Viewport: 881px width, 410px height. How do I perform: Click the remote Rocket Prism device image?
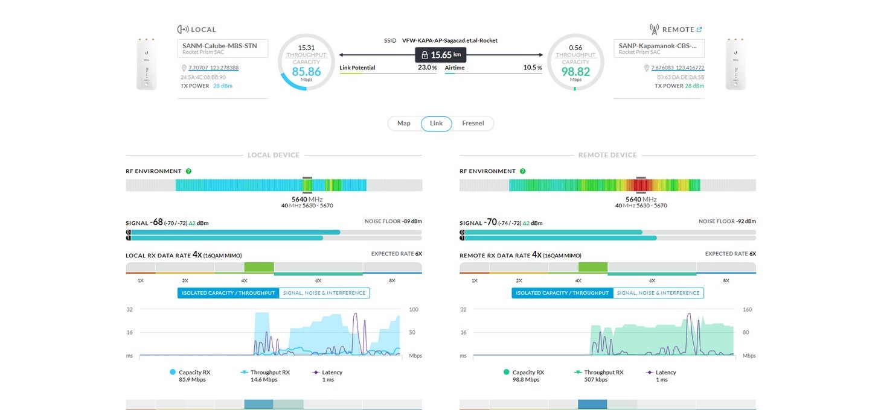735,64
